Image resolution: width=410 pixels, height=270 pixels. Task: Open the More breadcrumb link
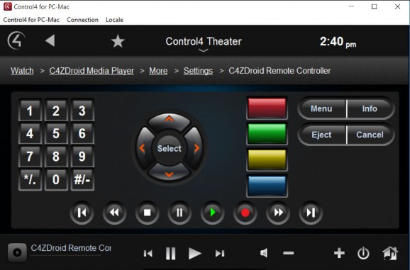(x=158, y=71)
